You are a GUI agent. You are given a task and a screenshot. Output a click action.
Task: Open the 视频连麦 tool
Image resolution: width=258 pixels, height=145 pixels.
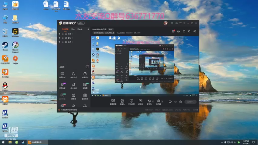point(62,86)
